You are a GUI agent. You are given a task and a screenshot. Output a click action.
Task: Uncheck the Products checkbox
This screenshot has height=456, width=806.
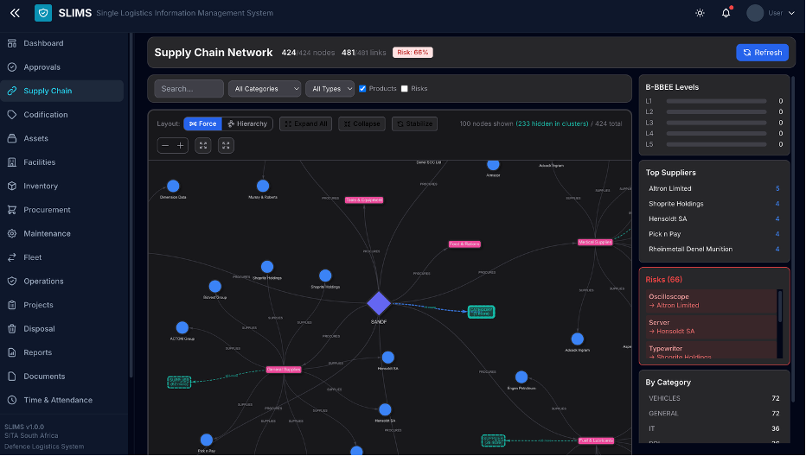pyautogui.click(x=362, y=88)
